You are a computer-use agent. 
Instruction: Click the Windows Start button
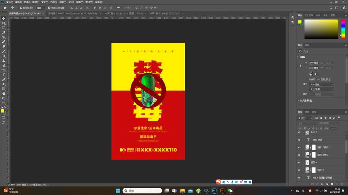point(118,191)
